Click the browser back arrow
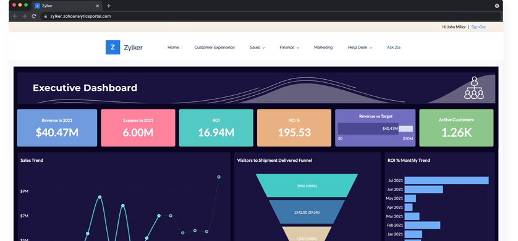 15,16
